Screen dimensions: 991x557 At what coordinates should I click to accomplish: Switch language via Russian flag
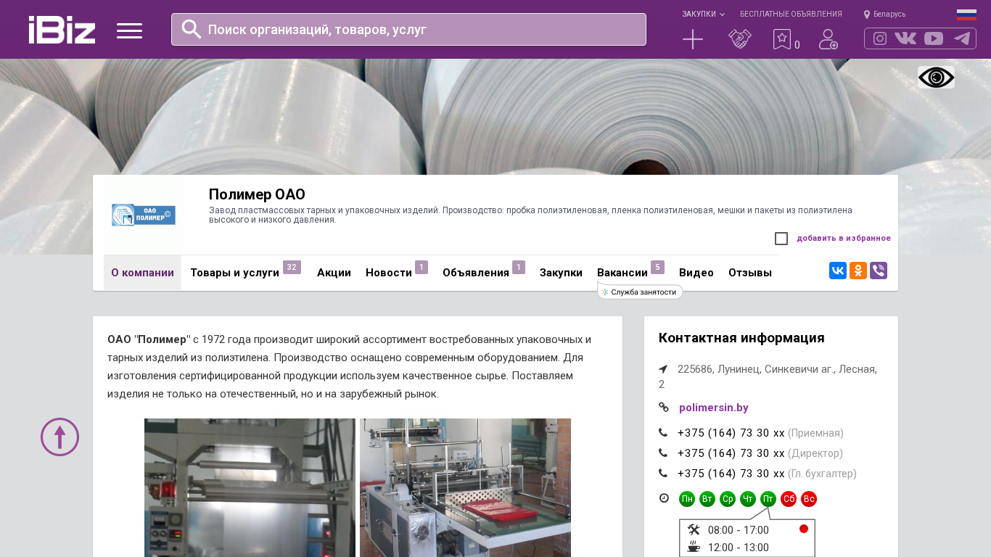[x=966, y=15]
